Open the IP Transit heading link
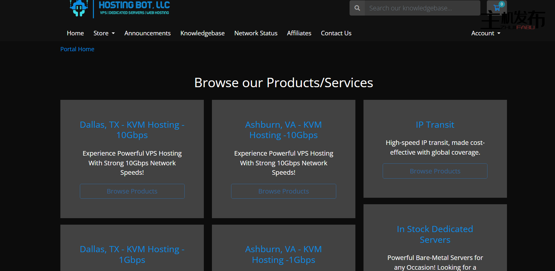This screenshot has width=555, height=271. pos(435,125)
